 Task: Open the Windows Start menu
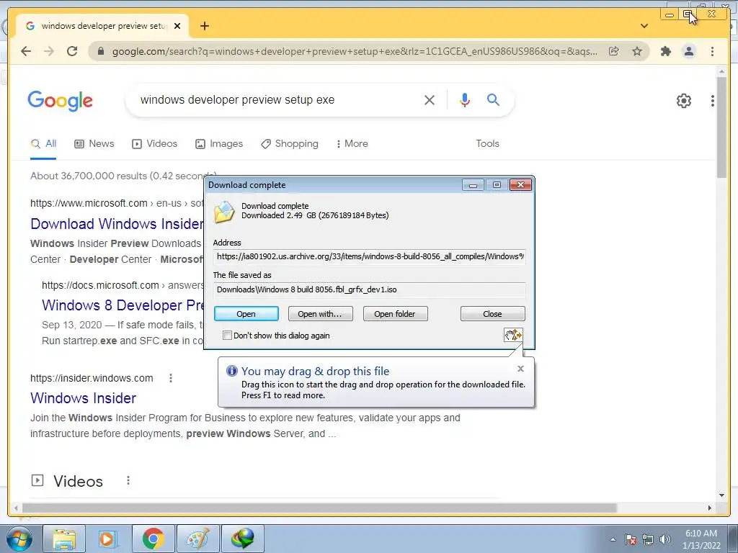click(x=19, y=539)
